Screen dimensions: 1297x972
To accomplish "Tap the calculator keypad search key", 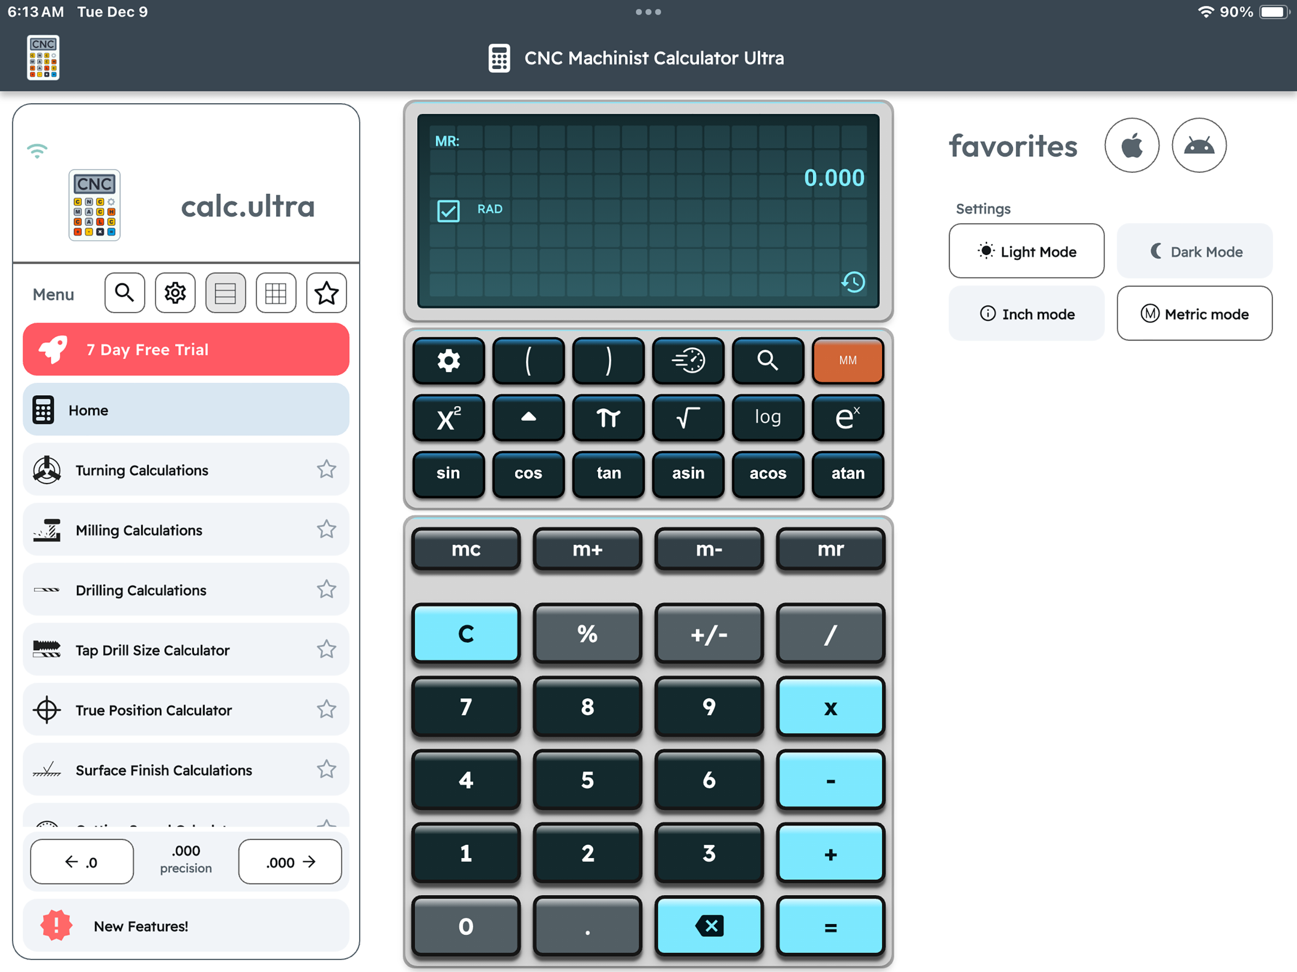I will pos(768,360).
